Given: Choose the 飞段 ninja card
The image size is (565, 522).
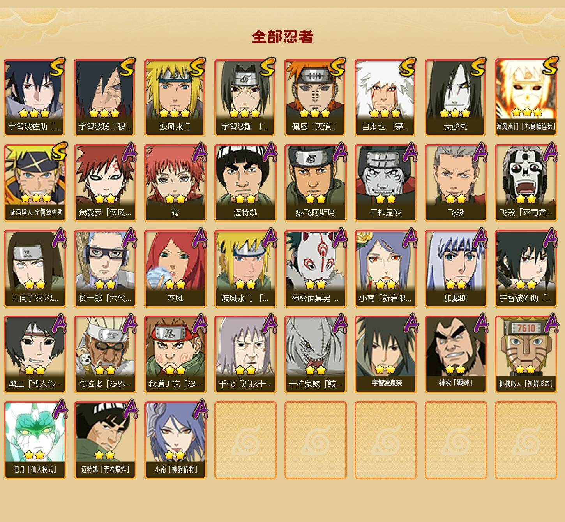Looking at the screenshot, I should click(456, 183).
